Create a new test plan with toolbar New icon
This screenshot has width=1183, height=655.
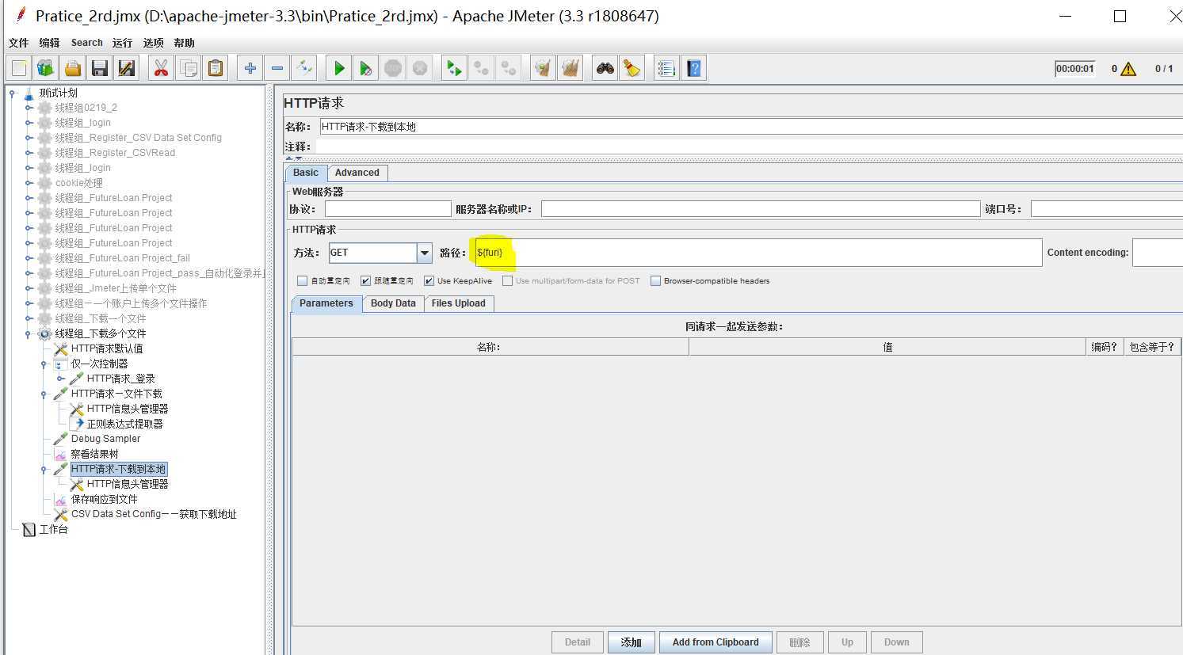(19, 68)
